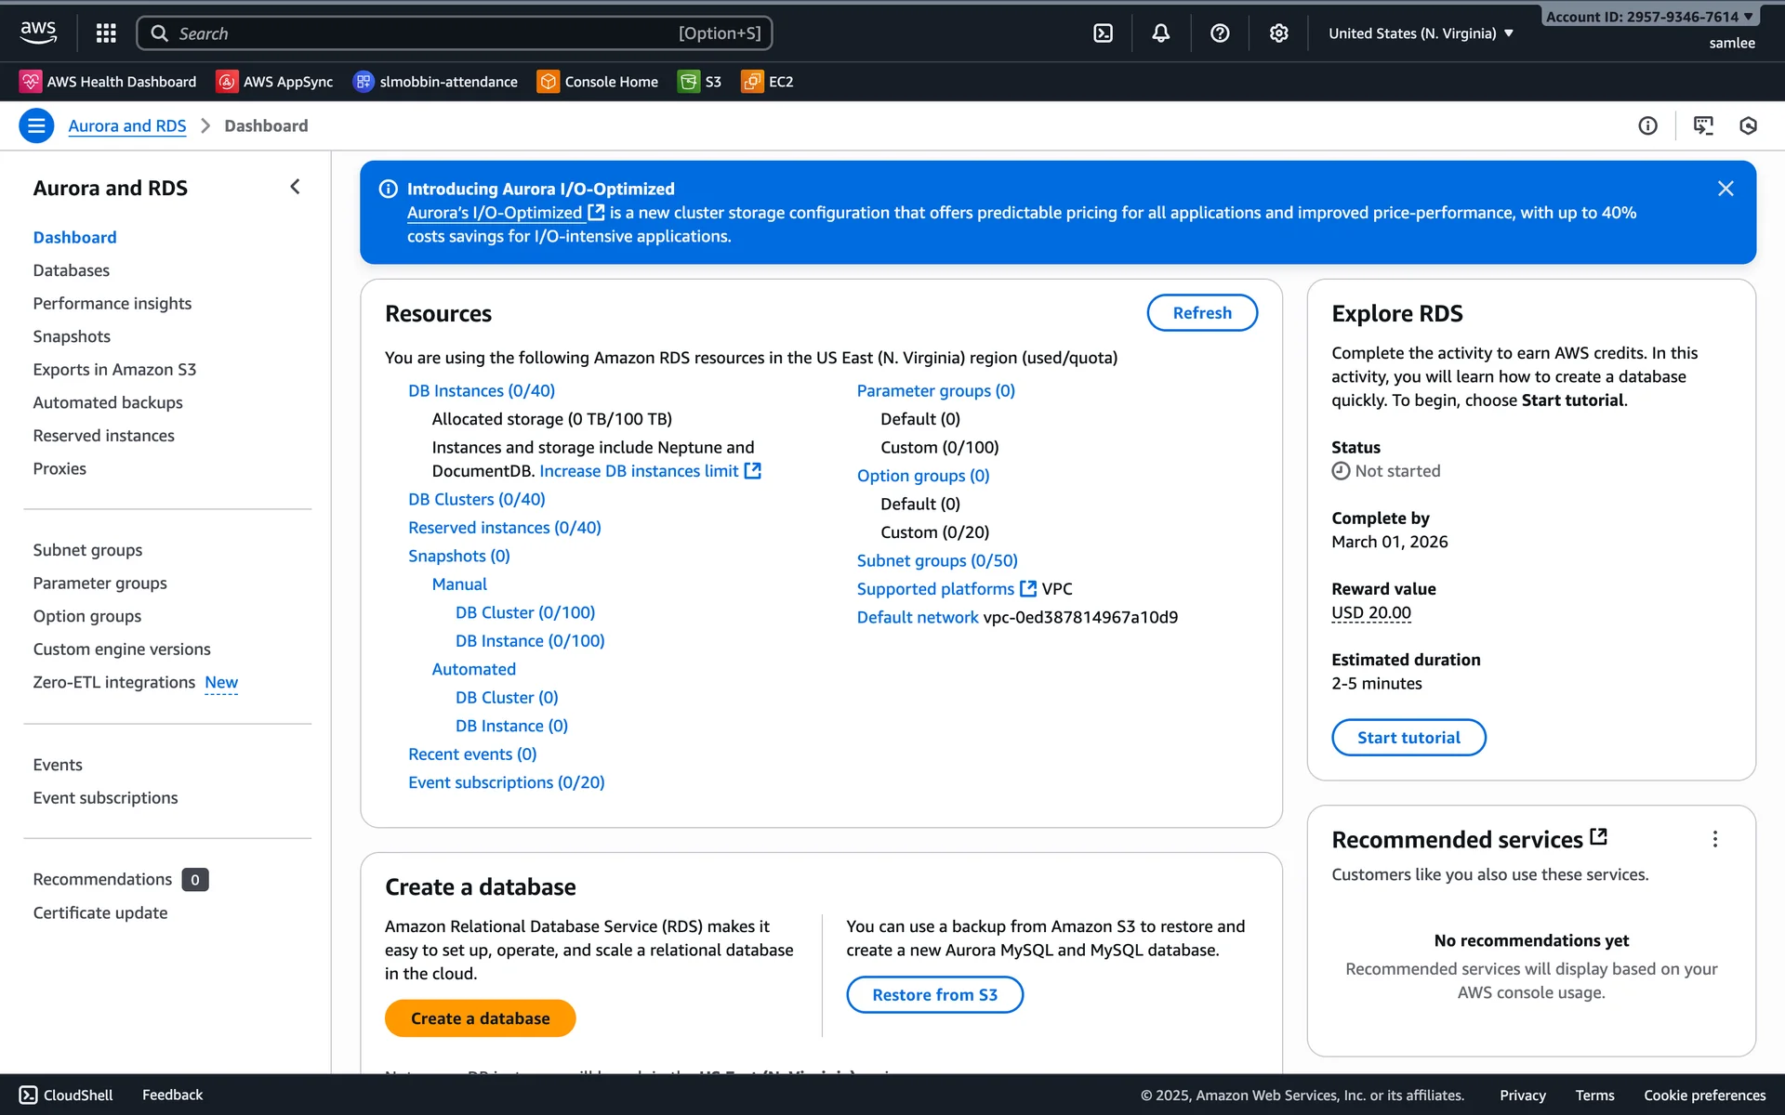Viewport: 1785px width, 1115px height.
Task: Click the Create a database button
Action: tap(480, 1018)
